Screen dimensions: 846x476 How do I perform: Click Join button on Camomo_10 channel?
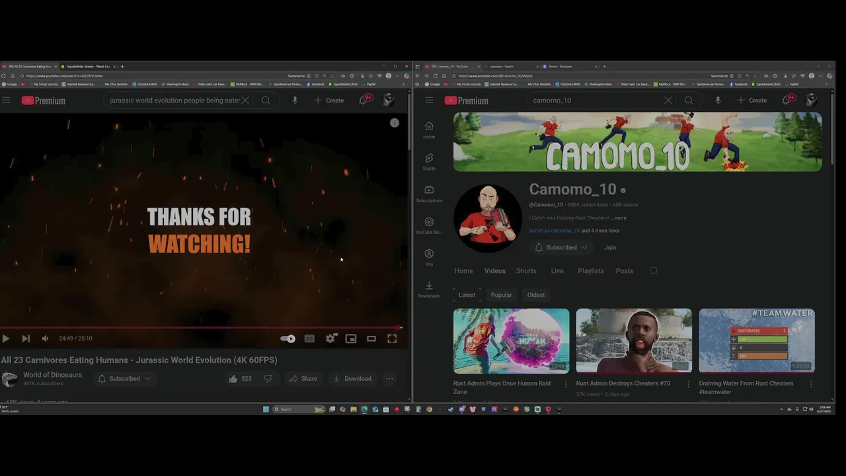click(x=610, y=247)
